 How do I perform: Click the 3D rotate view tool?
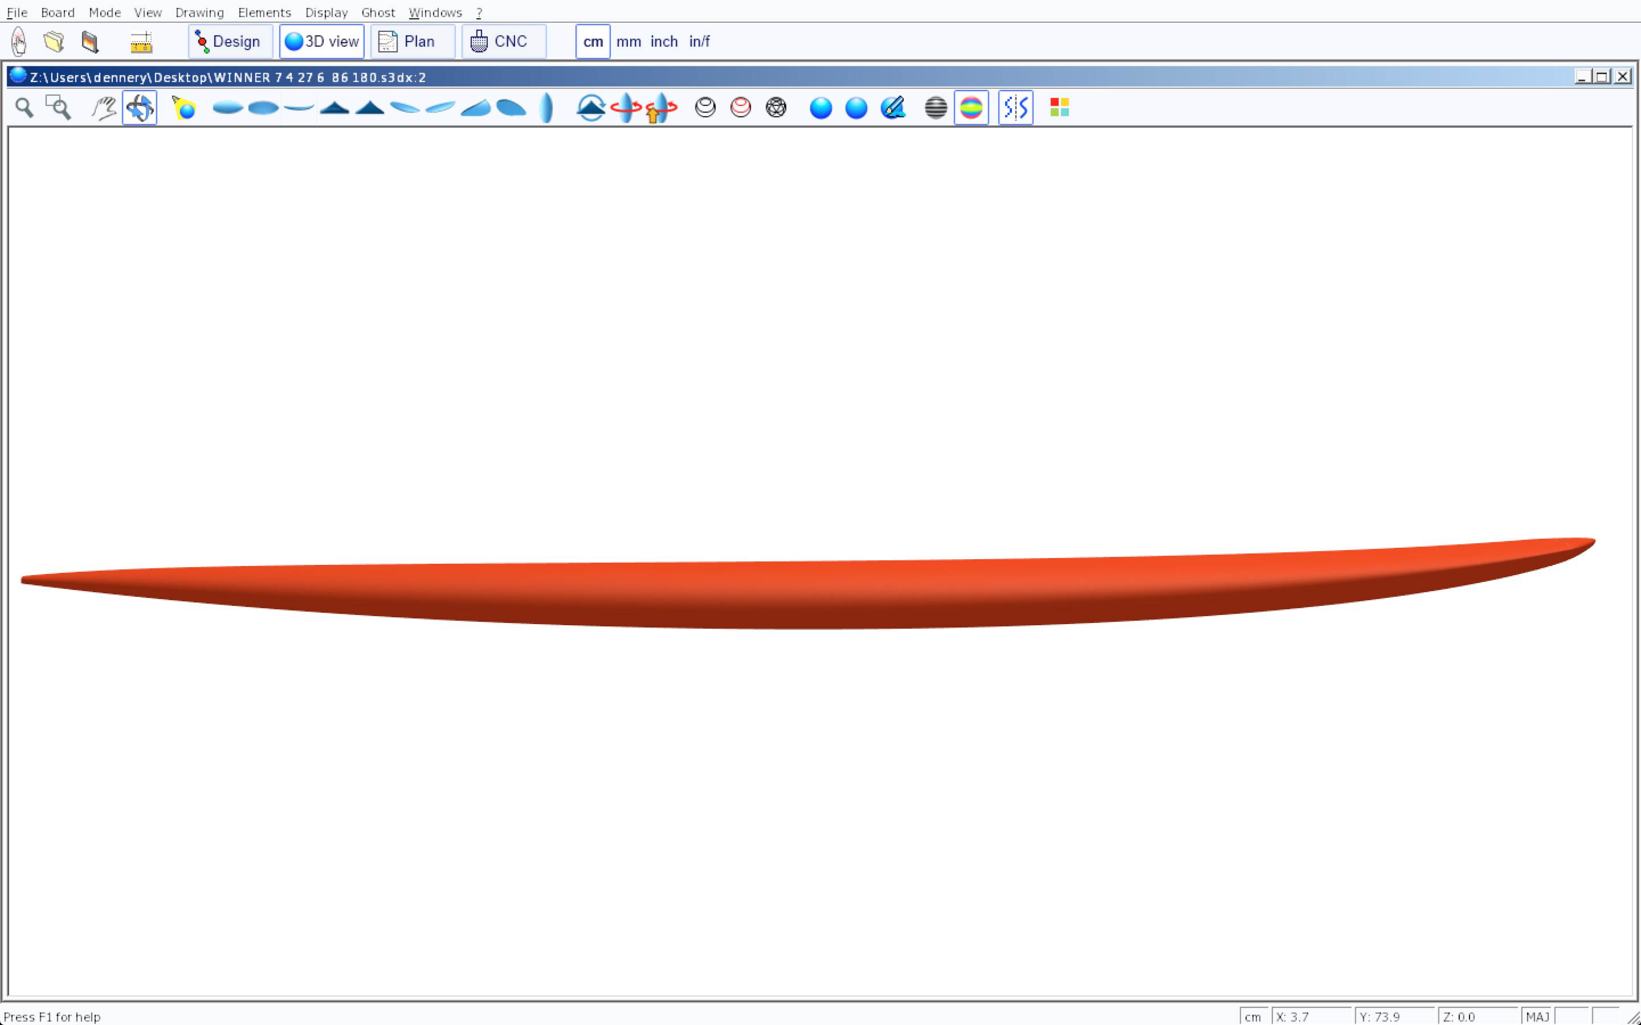(x=140, y=108)
